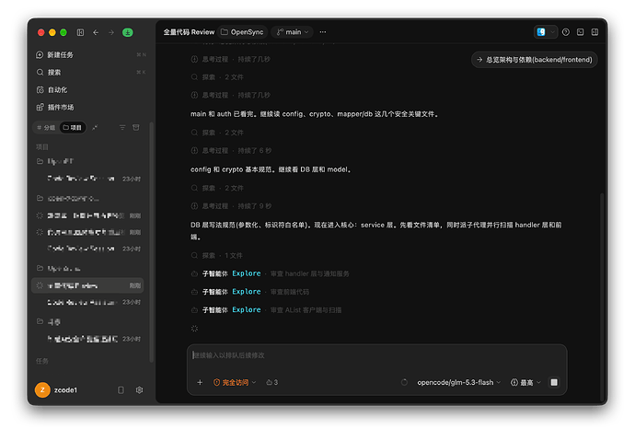
Task: Open the terminal panel icon in header
Action: click(x=581, y=32)
